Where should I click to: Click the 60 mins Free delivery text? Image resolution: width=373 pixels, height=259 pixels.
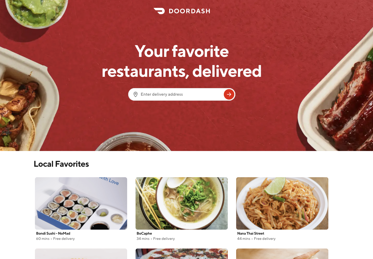pyautogui.click(x=55, y=239)
